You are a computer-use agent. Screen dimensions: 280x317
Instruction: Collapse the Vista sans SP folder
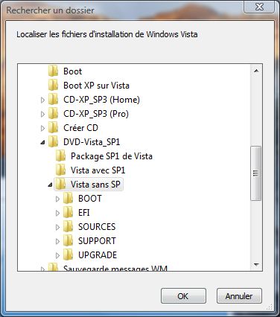[50, 185]
